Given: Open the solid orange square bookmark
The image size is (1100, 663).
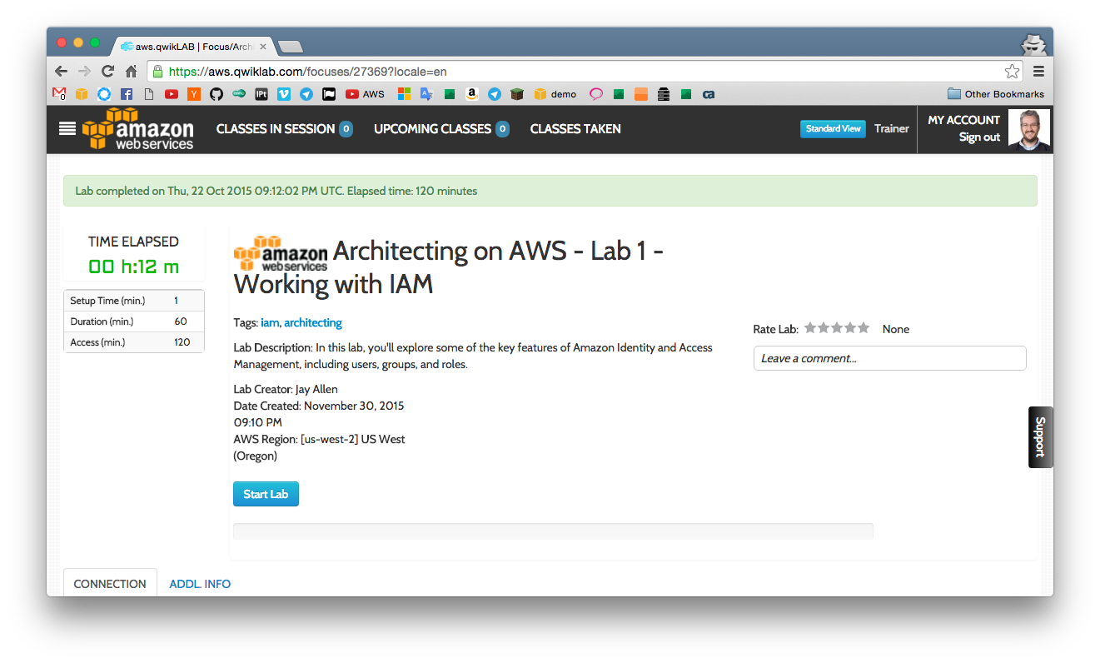Looking at the screenshot, I should tap(641, 94).
